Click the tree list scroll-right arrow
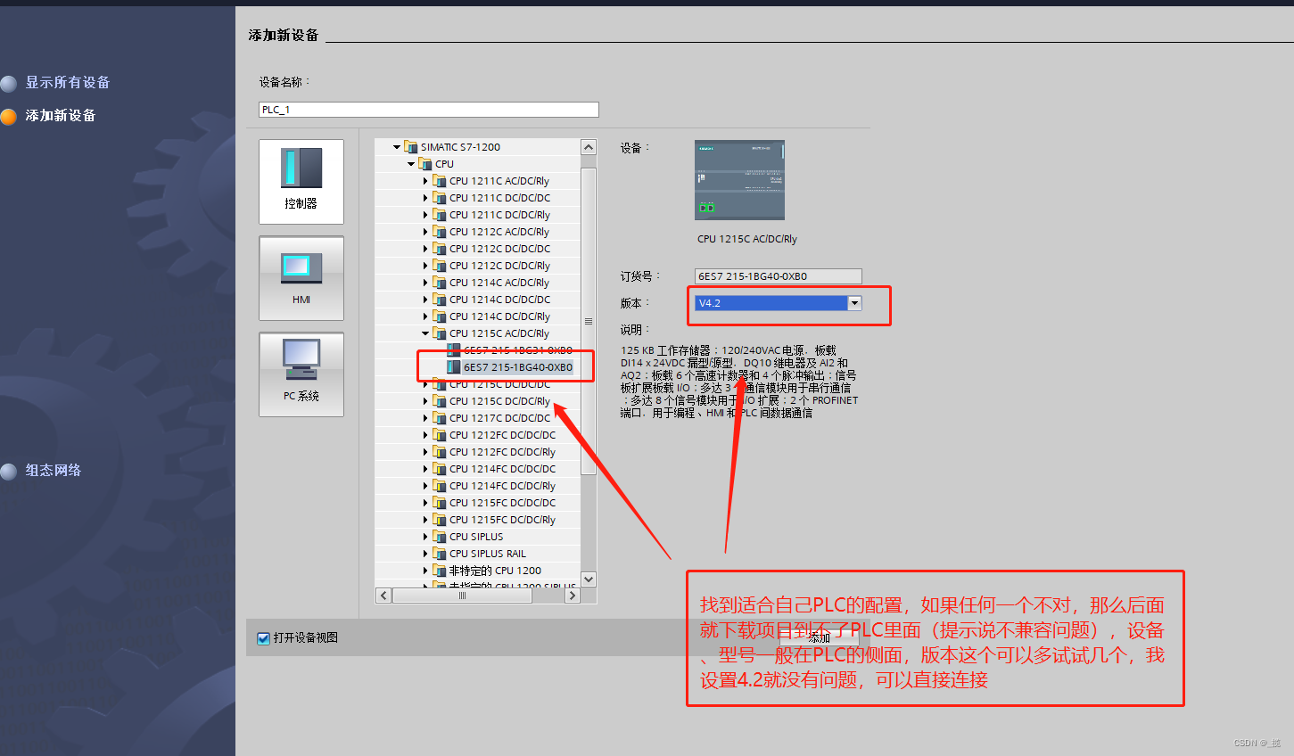 click(x=573, y=596)
